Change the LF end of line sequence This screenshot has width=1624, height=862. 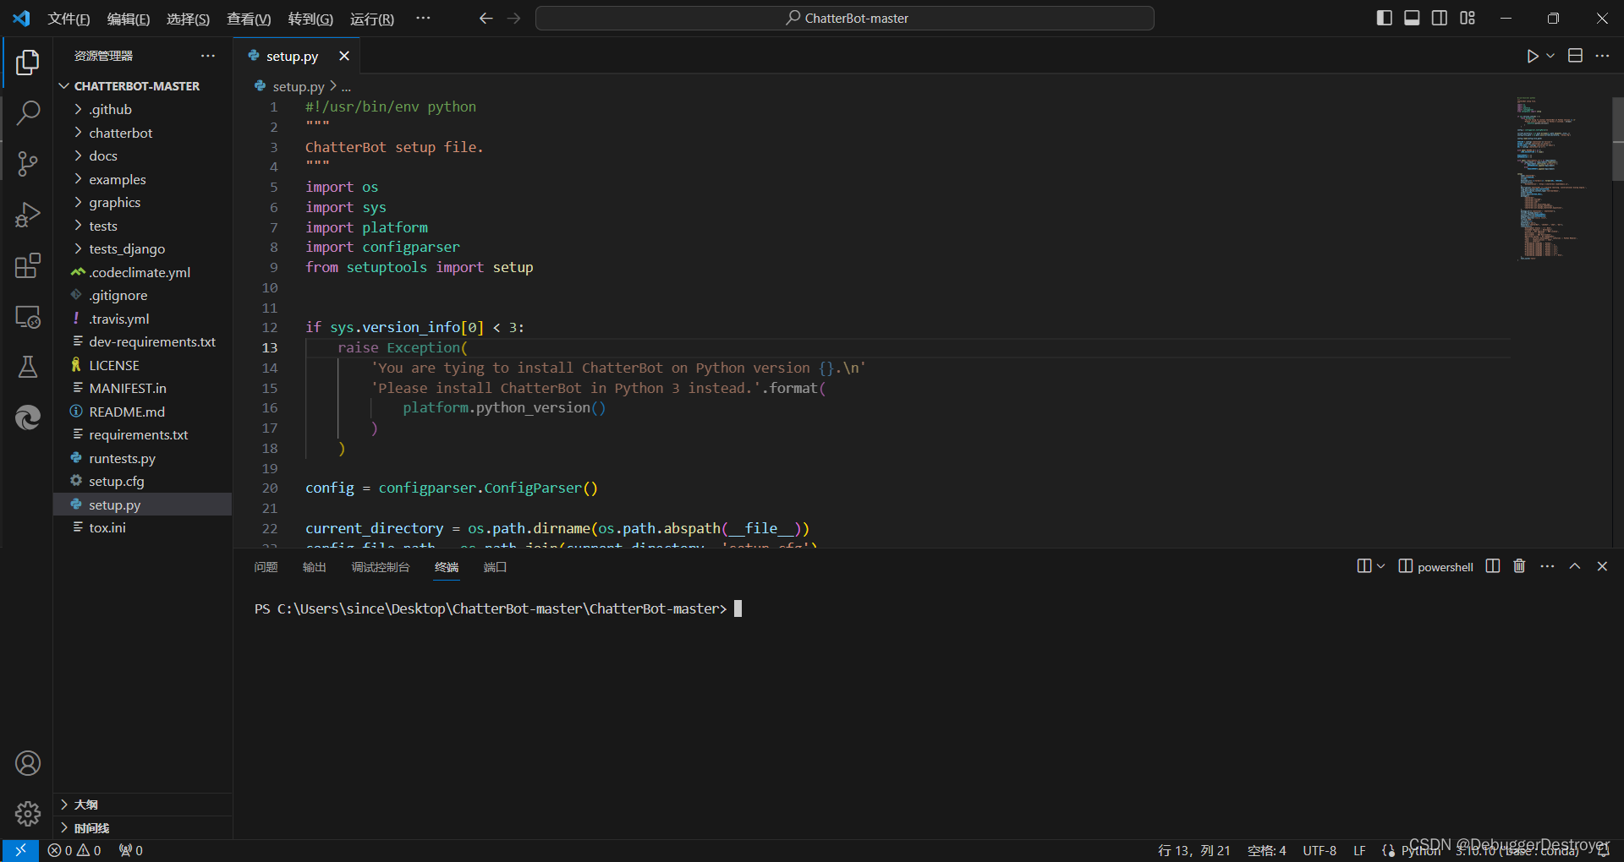click(x=1359, y=850)
